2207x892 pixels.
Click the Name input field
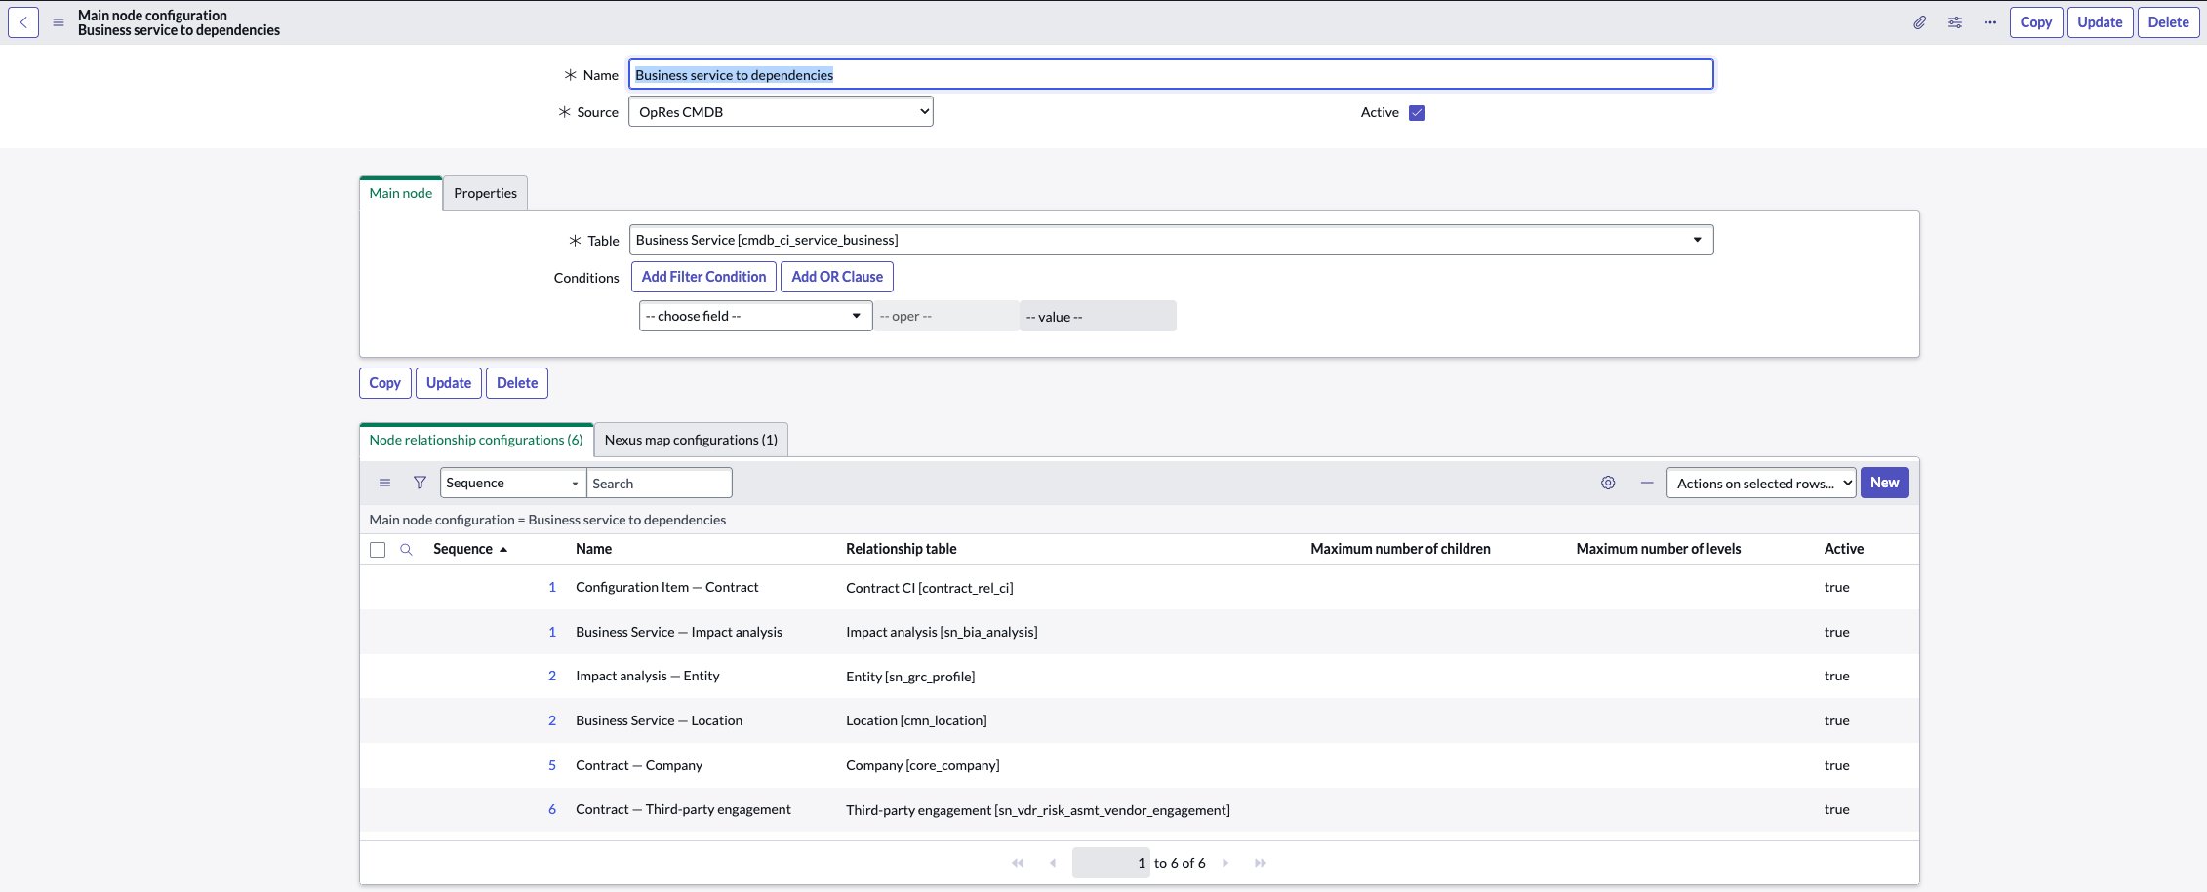tap(1171, 75)
